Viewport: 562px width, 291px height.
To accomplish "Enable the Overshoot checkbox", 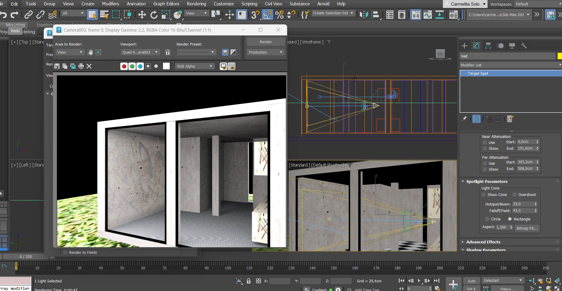I will (515, 194).
